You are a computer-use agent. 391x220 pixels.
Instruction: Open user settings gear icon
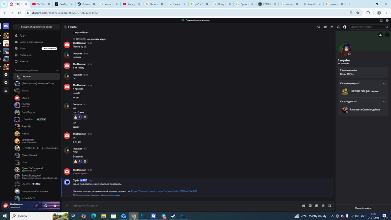click(55, 206)
